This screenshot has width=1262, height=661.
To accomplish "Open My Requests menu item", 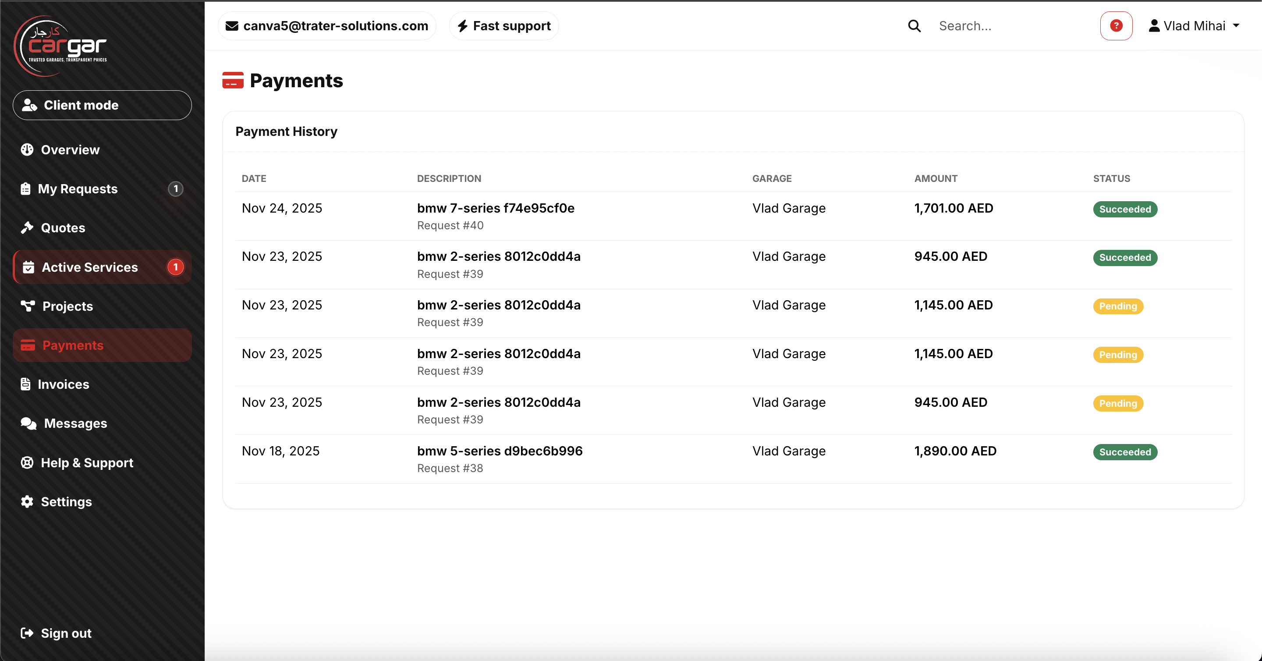I will pos(78,188).
